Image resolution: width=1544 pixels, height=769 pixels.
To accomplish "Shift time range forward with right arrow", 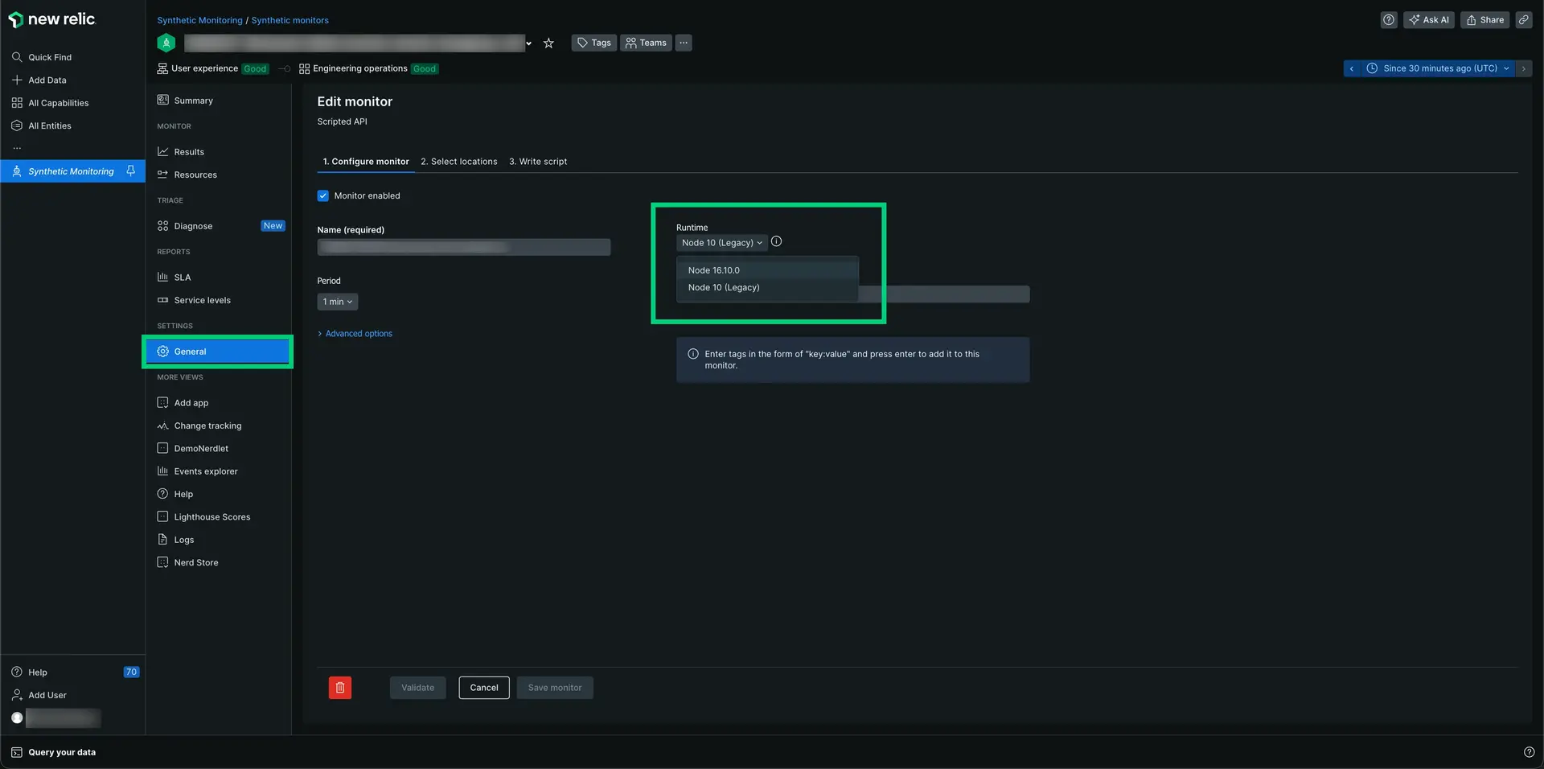I will pyautogui.click(x=1524, y=68).
